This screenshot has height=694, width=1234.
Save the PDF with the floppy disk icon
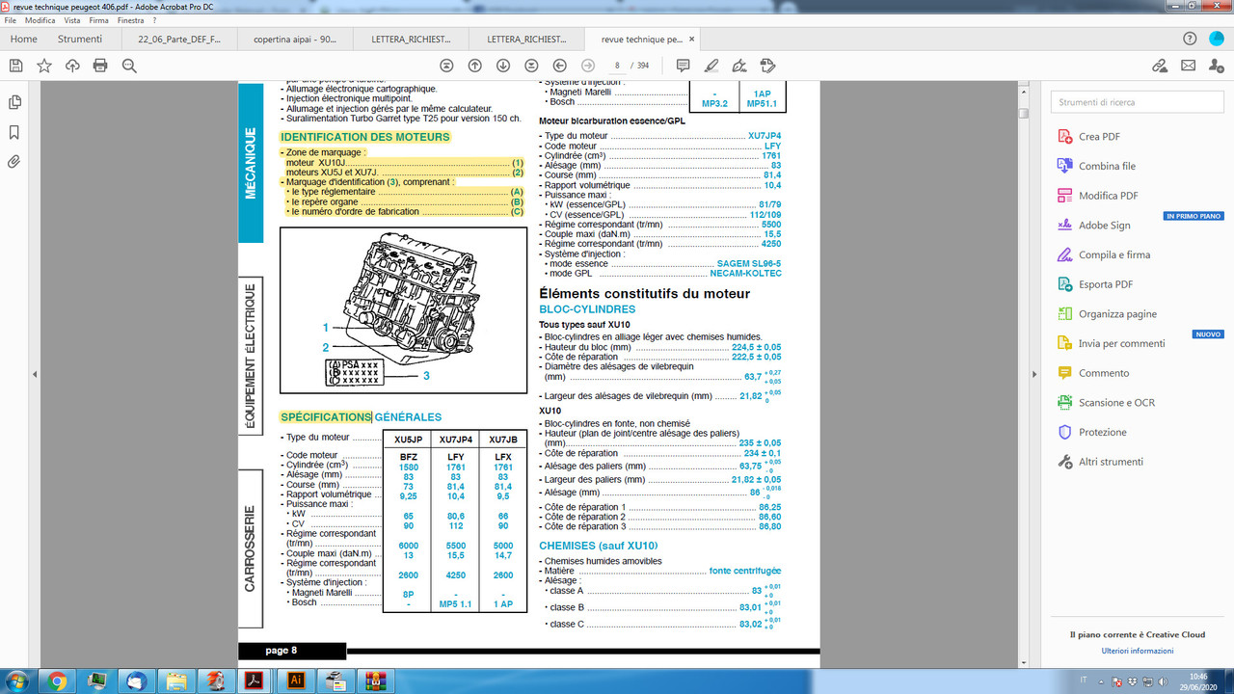(x=15, y=66)
